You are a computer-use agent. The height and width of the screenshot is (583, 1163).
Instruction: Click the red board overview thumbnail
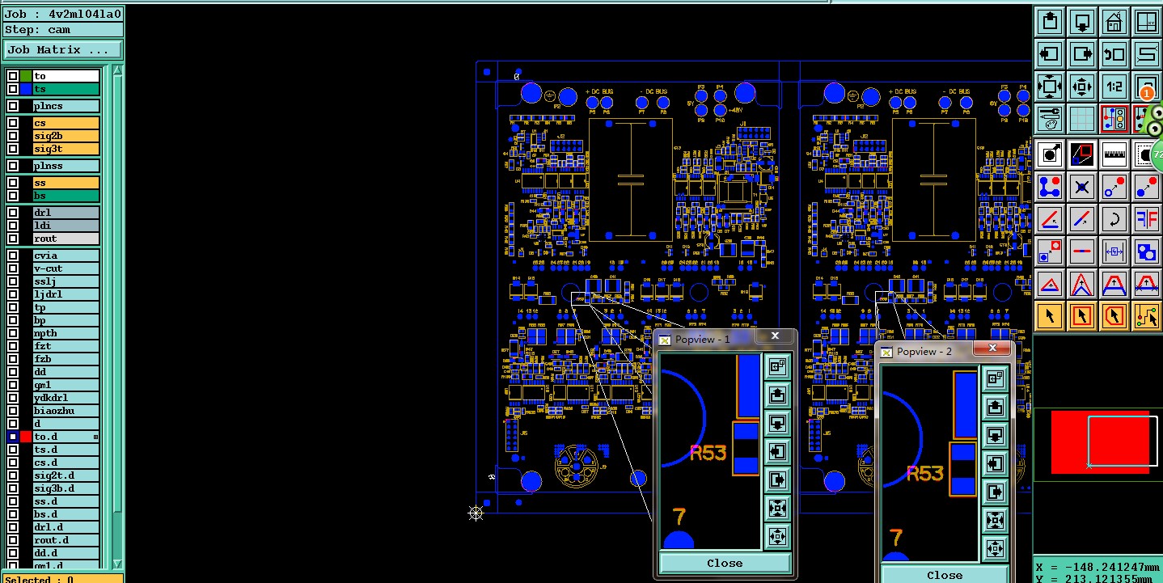tap(1100, 442)
